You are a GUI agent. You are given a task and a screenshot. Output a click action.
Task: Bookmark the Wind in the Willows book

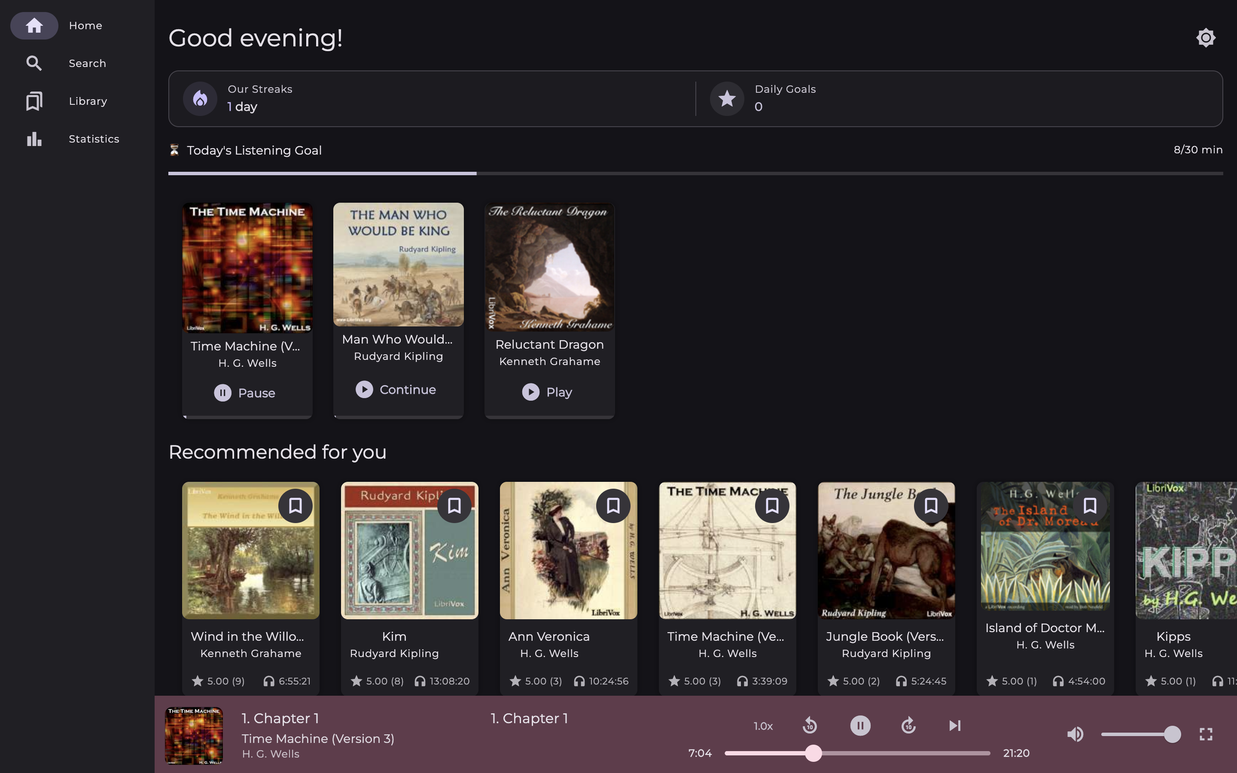[296, 505]
